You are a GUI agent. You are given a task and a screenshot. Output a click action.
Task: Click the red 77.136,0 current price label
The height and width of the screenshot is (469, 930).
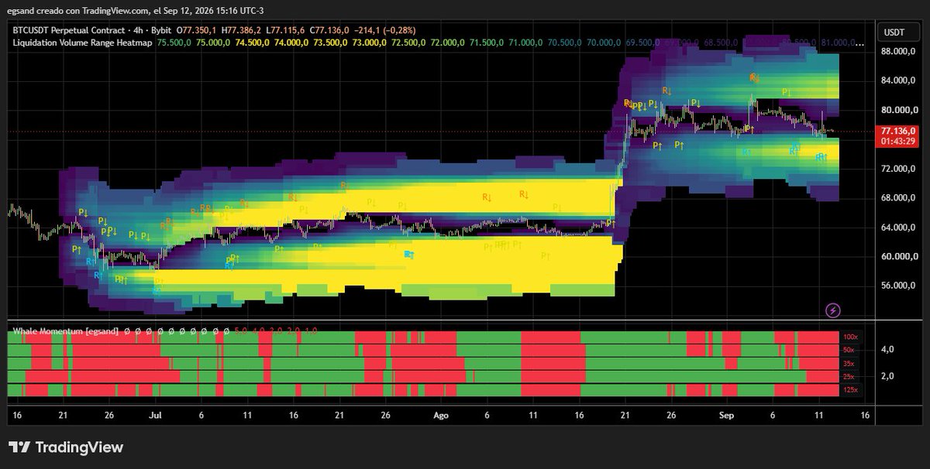tap(899, 132)
